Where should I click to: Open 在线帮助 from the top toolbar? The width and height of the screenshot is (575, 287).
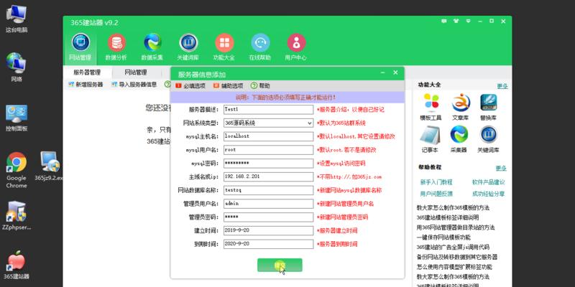click(x=260, y=47)
